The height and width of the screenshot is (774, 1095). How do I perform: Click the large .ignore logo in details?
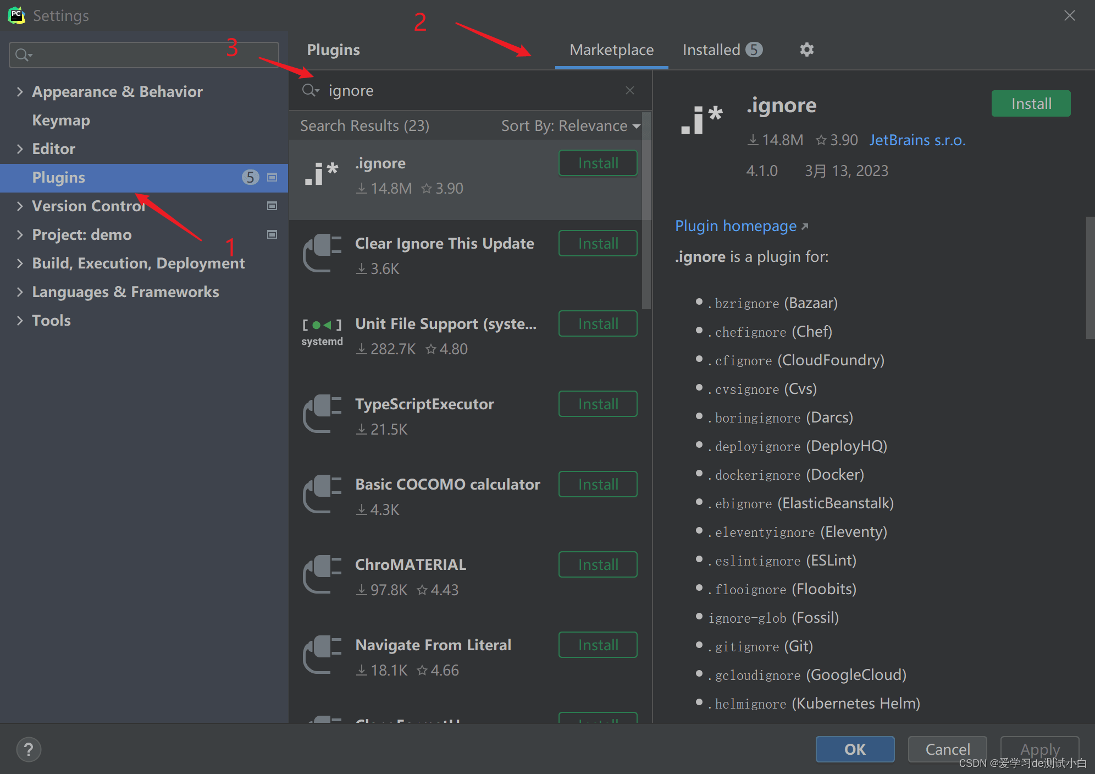(702, 120)
